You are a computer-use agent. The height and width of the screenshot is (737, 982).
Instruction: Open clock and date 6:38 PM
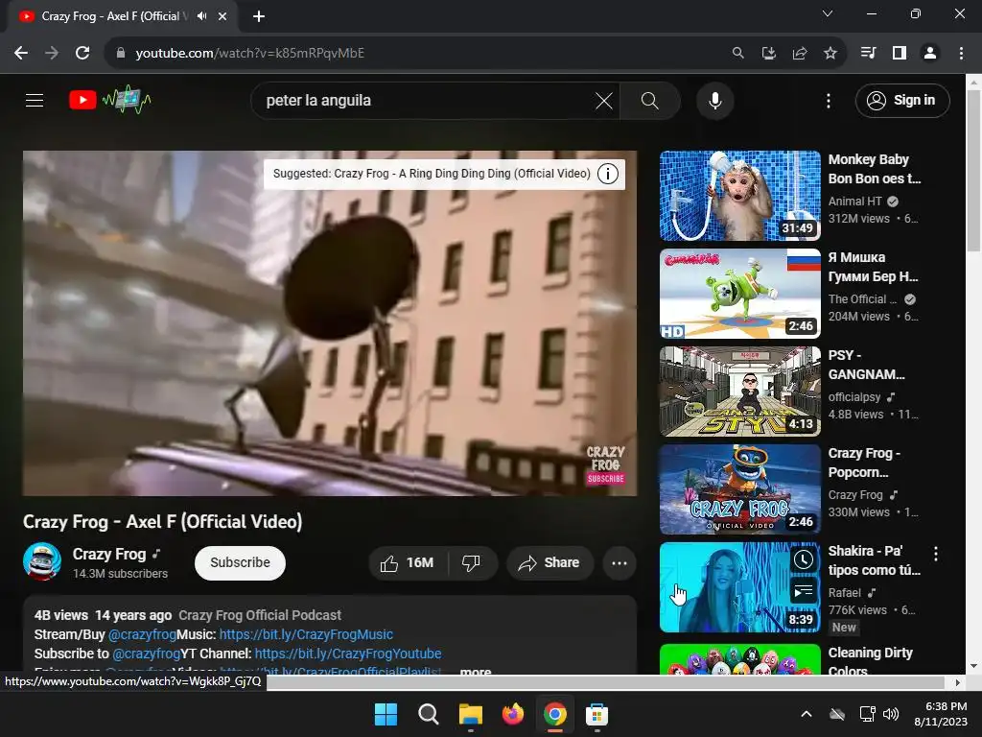(941, 714)
